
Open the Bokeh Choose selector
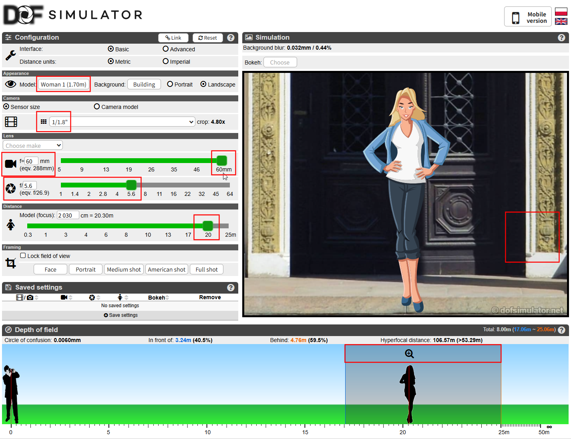(280, 62)
